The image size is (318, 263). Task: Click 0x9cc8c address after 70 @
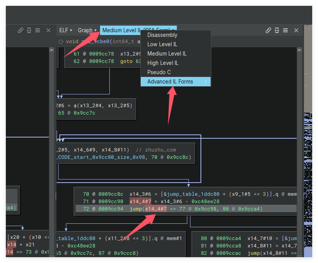tap(178, 157)
